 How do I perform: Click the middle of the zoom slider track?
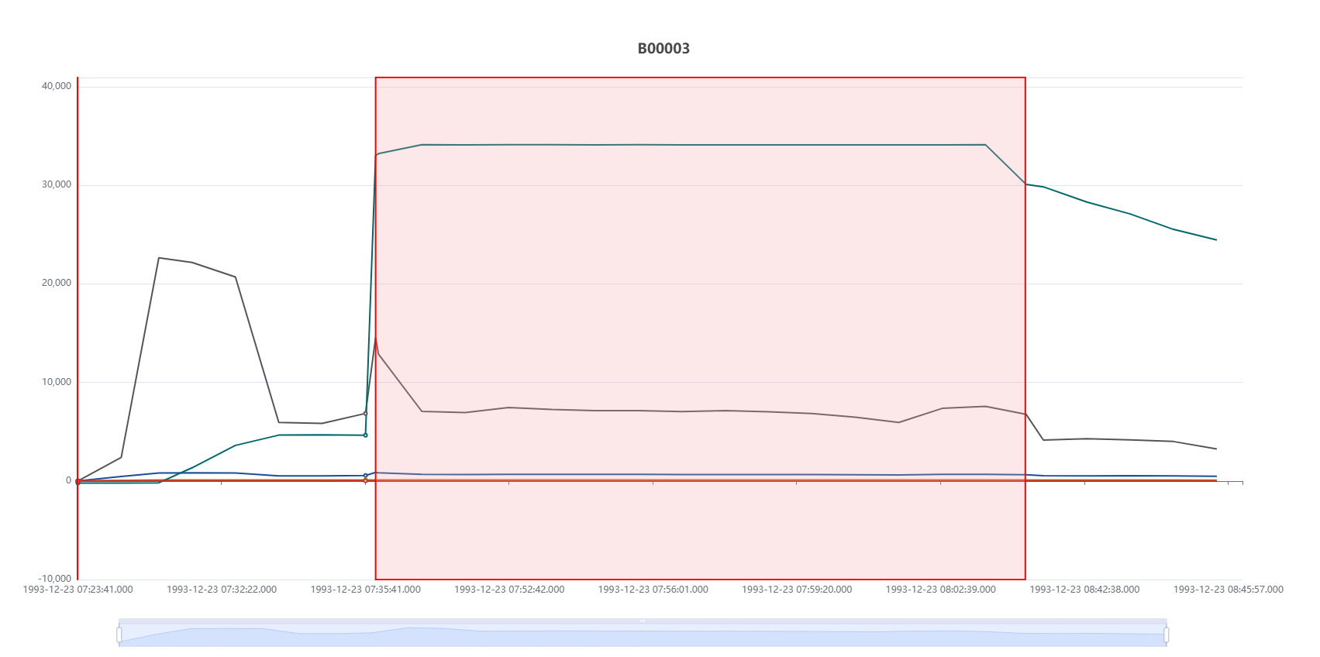pos(643,635)
